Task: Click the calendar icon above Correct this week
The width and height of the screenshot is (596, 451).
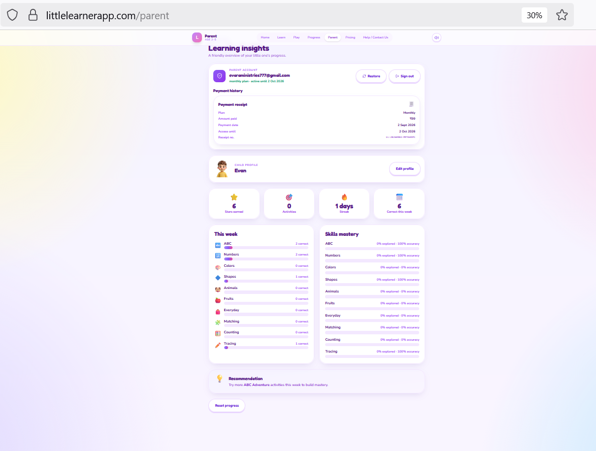Action: (x=399, y=197)
